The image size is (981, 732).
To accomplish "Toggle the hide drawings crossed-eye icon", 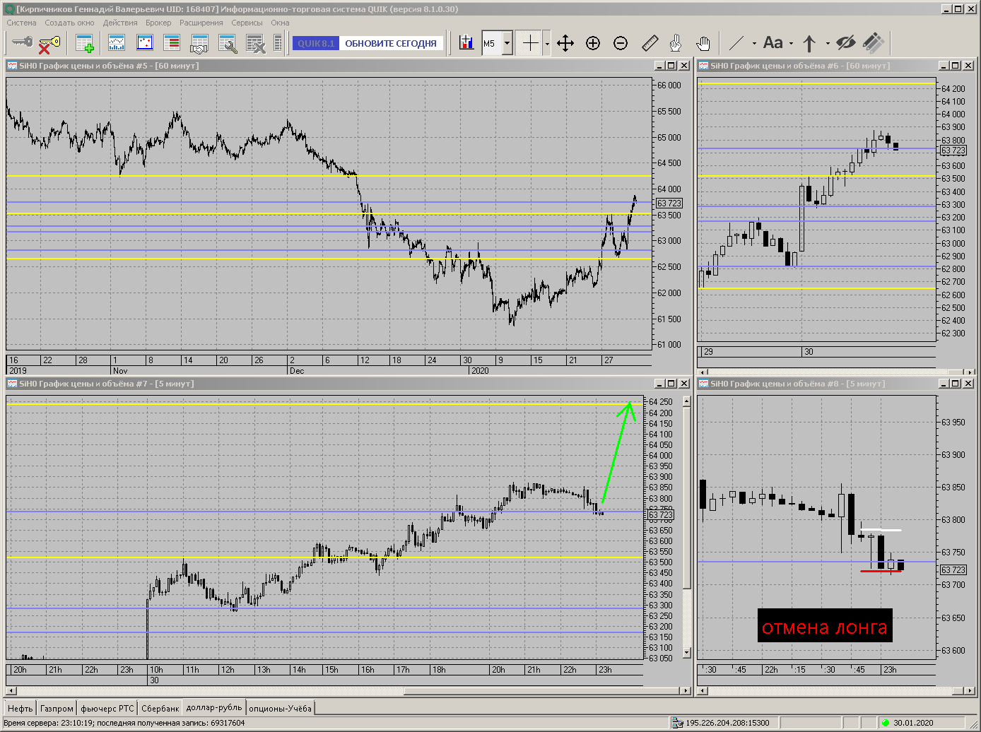I will (x=845, y=43).
